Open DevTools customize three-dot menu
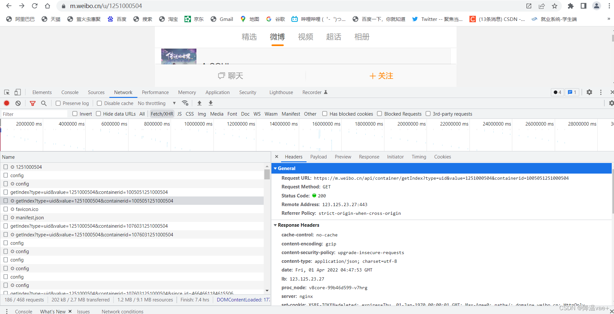Viewport: 614px width, 314px height. tap(601, 92)
